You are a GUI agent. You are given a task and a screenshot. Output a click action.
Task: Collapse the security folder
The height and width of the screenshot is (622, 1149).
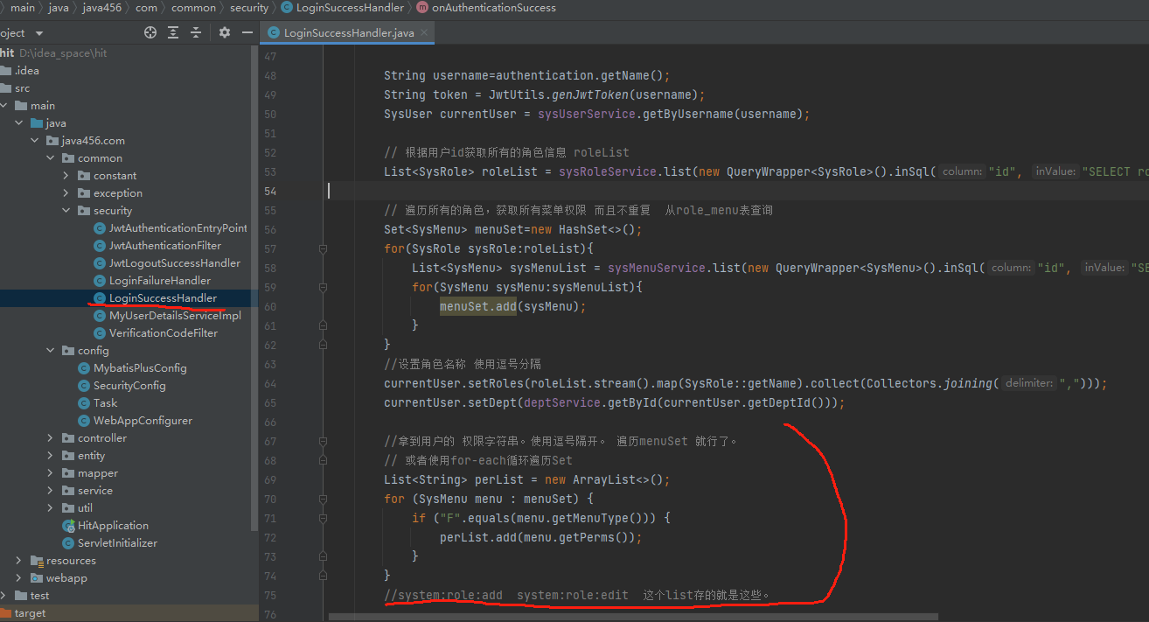66,211
